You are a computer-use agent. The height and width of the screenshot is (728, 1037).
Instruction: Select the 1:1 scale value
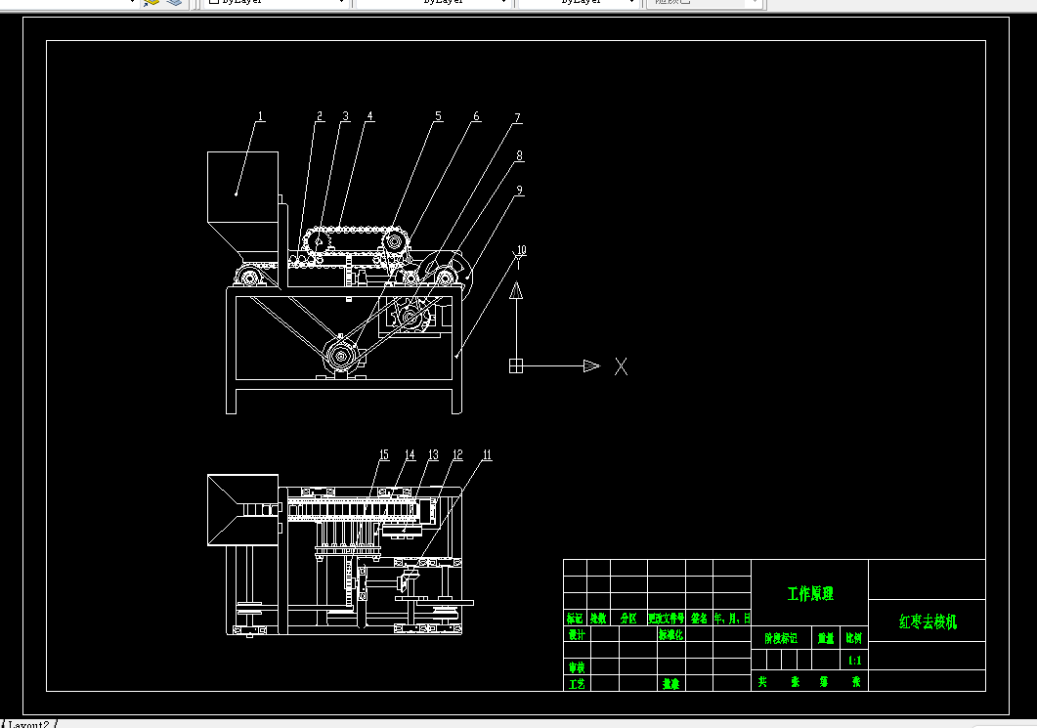click(854, 661)
